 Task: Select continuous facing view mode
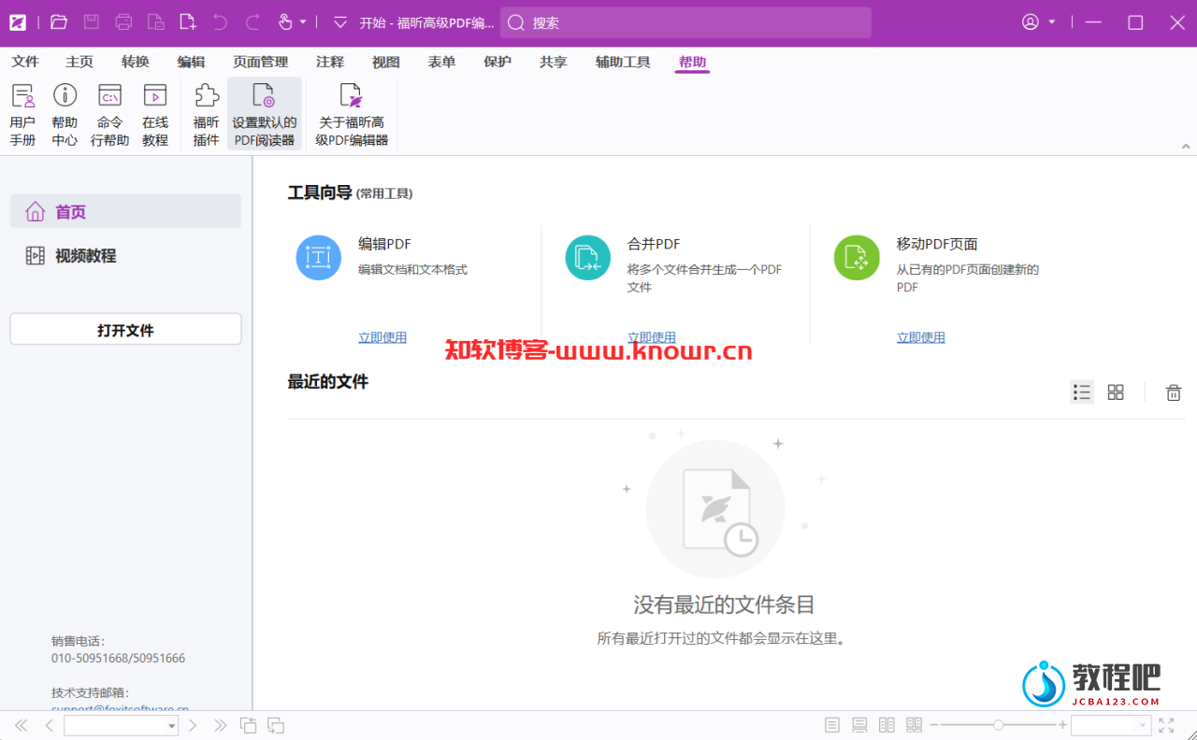click(x=914, y=725)
